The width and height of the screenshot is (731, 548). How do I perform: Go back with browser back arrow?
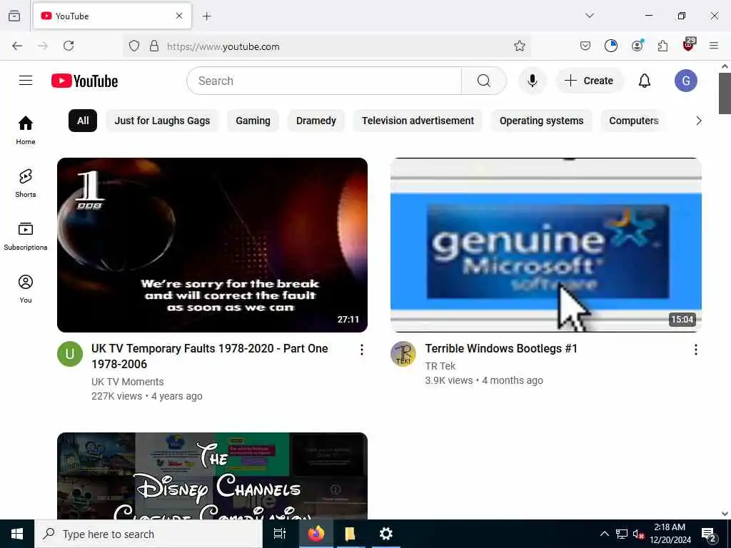(x=17, y=46)
